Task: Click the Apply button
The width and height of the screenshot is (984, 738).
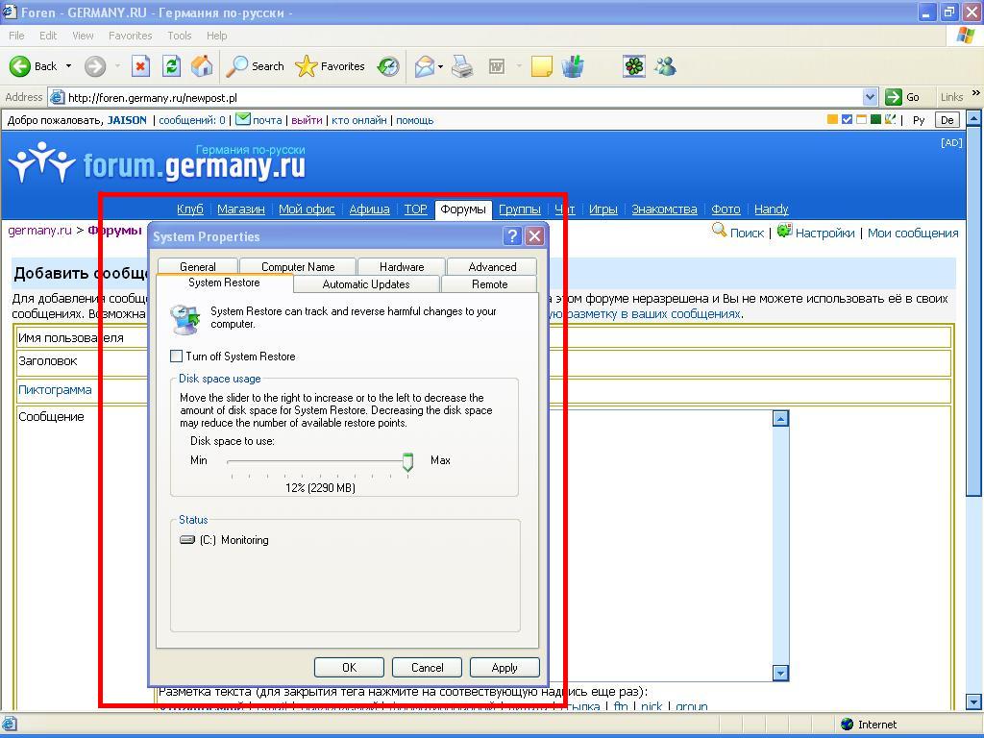Action: (504, 667)
